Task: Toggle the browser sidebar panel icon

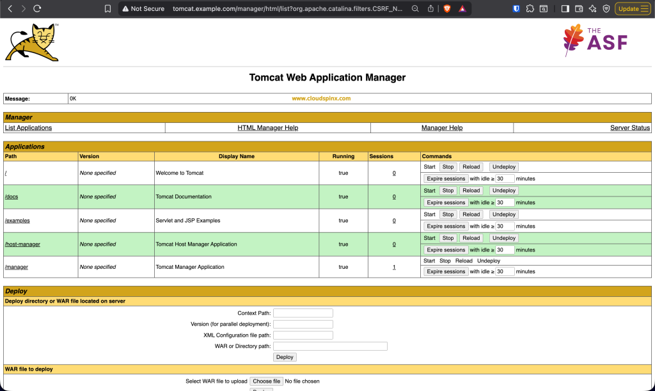Action: tap(565, 9)
